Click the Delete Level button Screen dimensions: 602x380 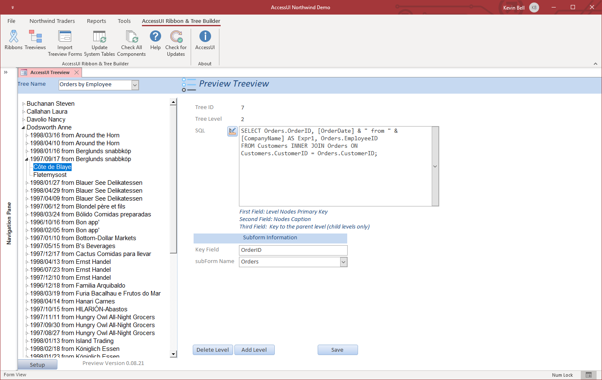tap(213, 350)
